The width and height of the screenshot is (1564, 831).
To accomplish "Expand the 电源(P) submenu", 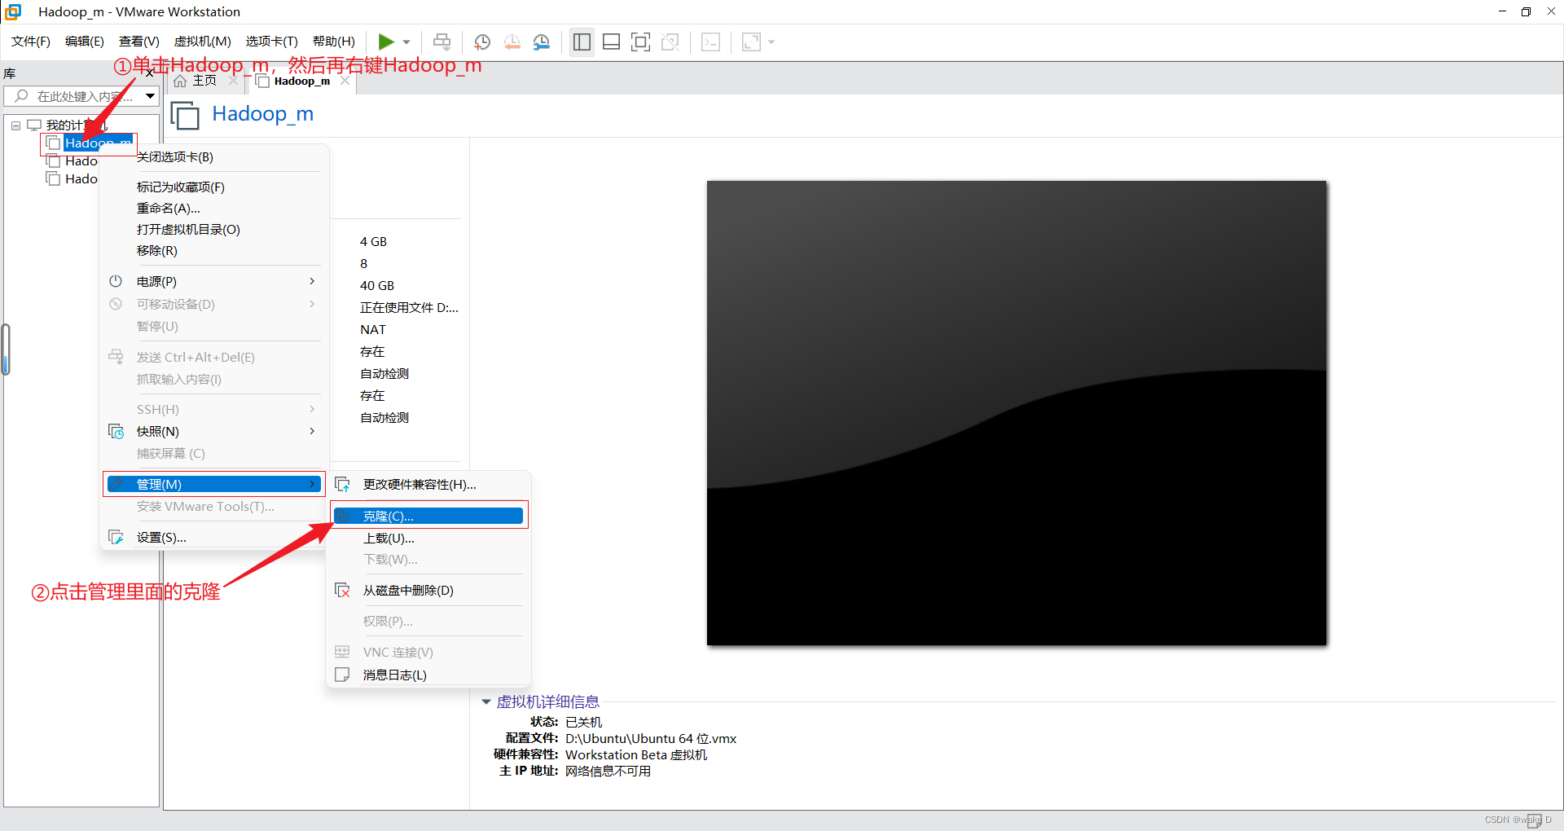I will [214, 282].
